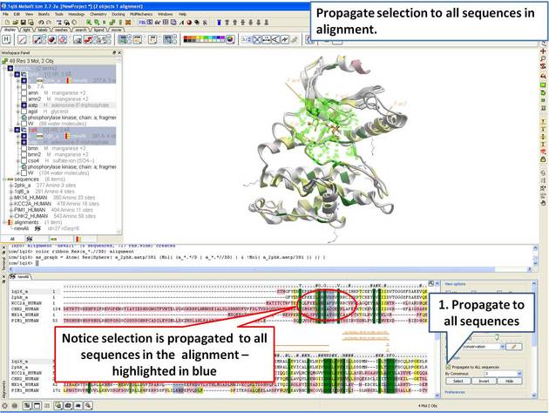549x413 pixels.
Task: Click the alignment panel scroll-down arrow
Action: tap(534, 396)
